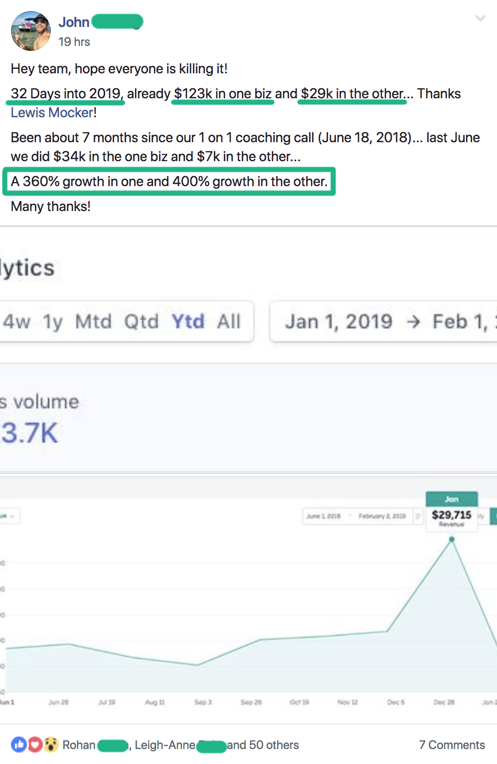Viewport: 497px width, 764px height.
Task: Switch to the Qtd range
Action: click(x=141, y=322)
